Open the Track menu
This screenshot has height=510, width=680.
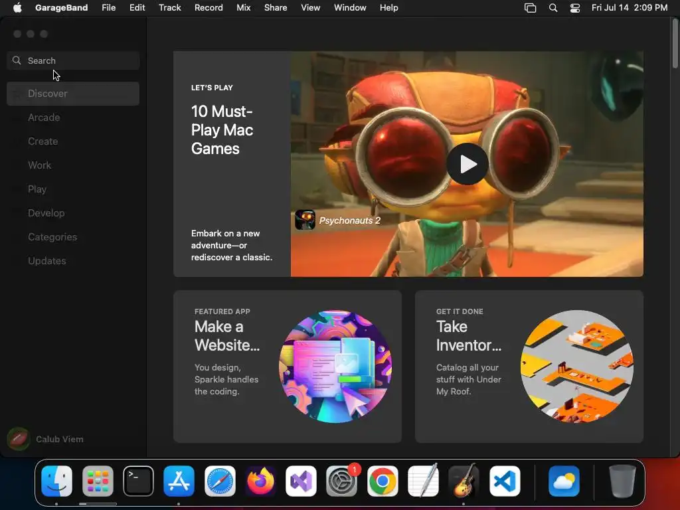(169, 7)
